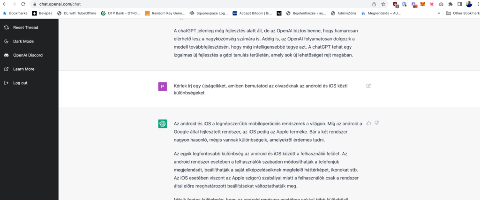Edit the user prompt with pencil icon
Screen dimensions: 480x200
(368, 86)
